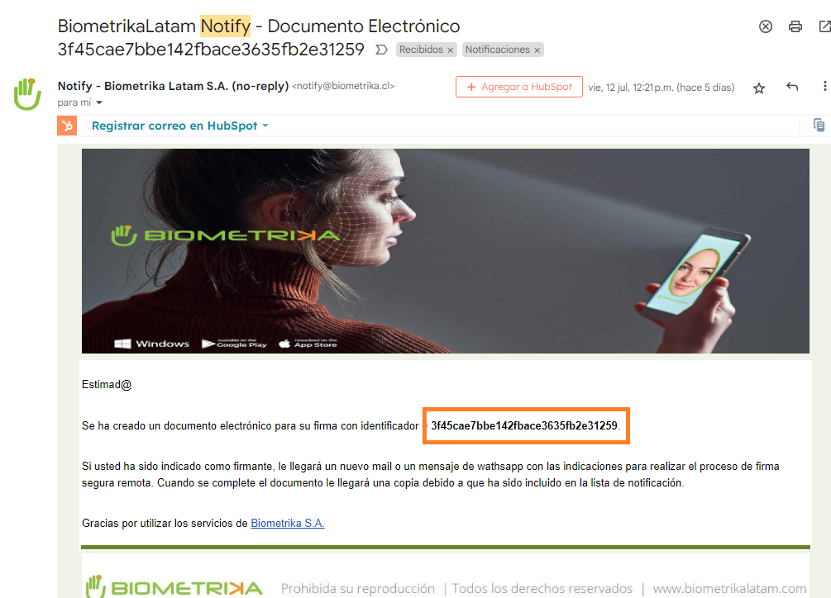Screen dimensions: 831x598
Task: Click the document identifier 3f45cae7bbe142fbace3635fb2e31259
Action: (524, 426)
